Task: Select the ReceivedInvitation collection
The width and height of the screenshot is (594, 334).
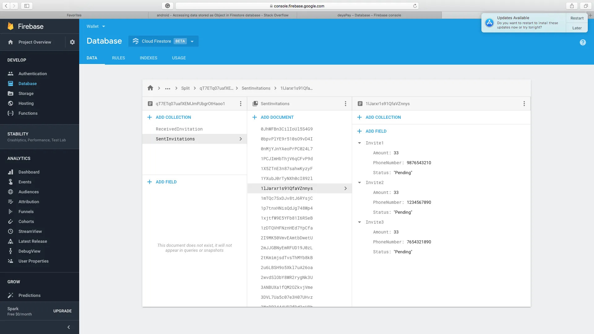Action: pos(179,129)
